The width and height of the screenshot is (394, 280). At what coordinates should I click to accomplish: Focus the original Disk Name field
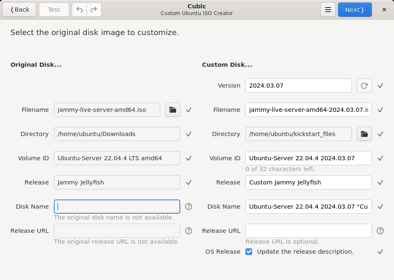(x=117, y=207)
